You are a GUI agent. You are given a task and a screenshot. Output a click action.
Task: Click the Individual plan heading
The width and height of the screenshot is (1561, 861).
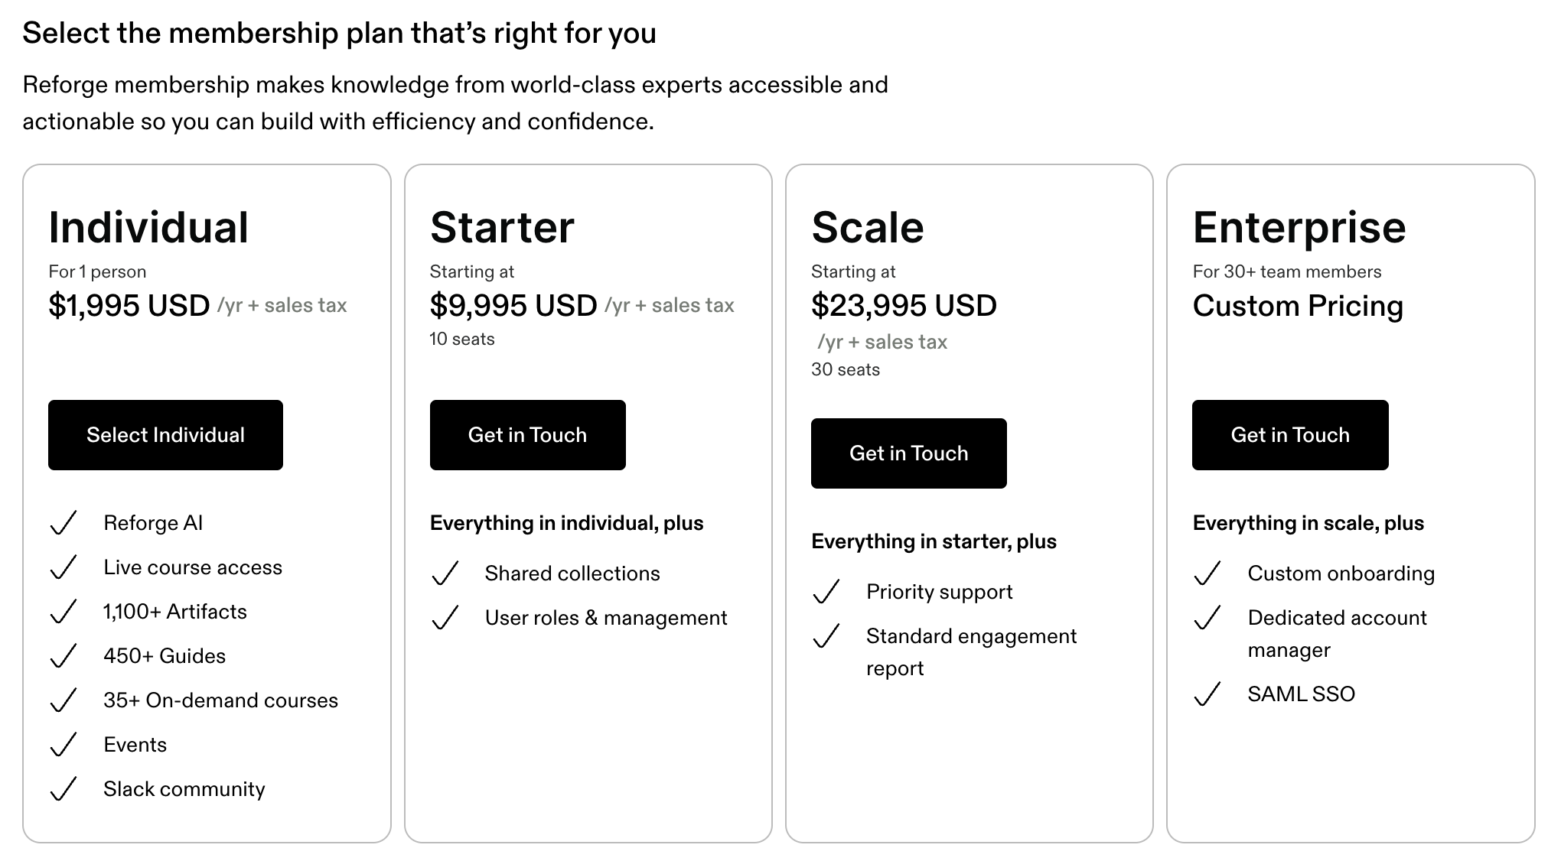click(x=148, y=227)
